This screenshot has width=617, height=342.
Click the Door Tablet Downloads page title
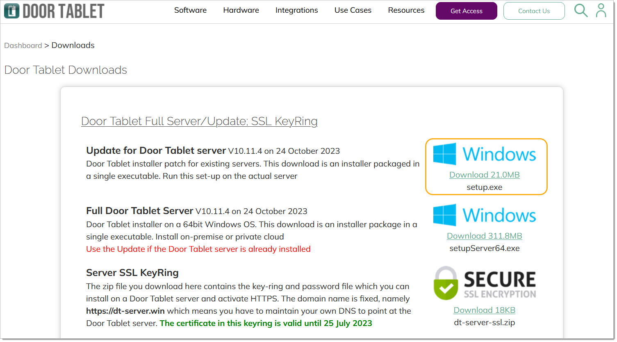[66, 70]
